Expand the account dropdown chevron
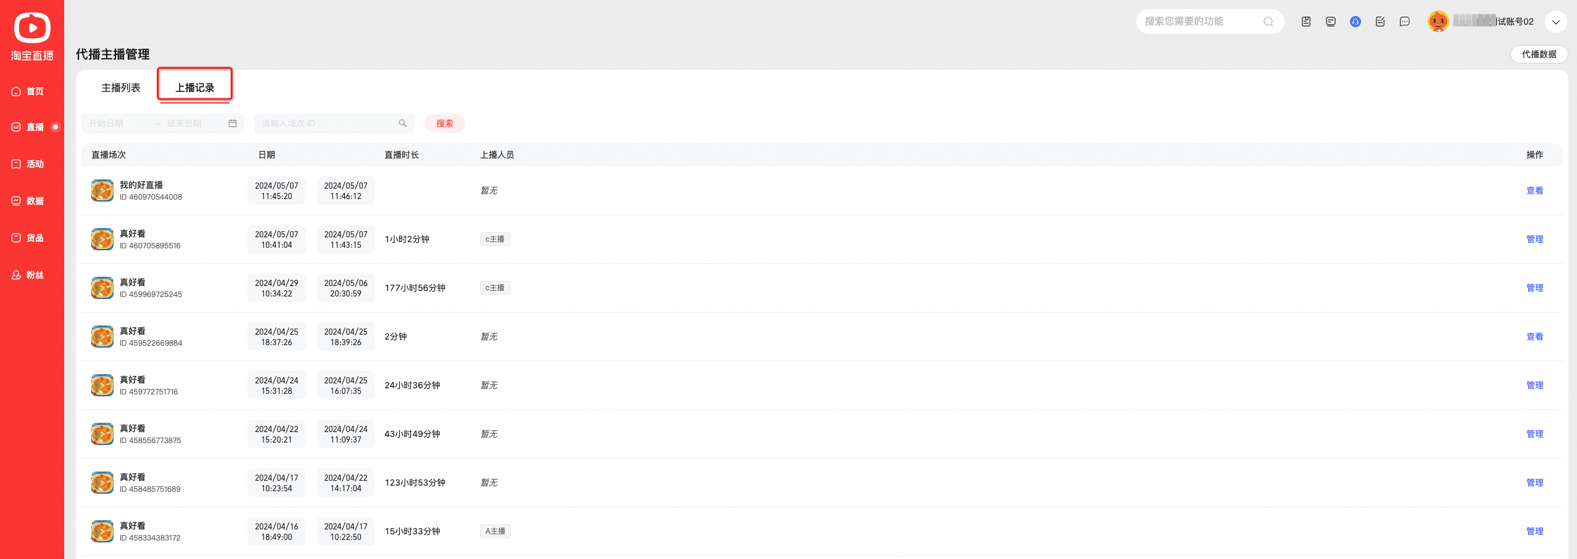Viewport: 1577px width, 559px height. click(x=1556, y=22)
